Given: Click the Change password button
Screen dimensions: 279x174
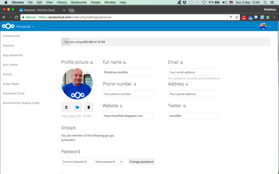Looking at the screenshot, I should click(141, 162).
